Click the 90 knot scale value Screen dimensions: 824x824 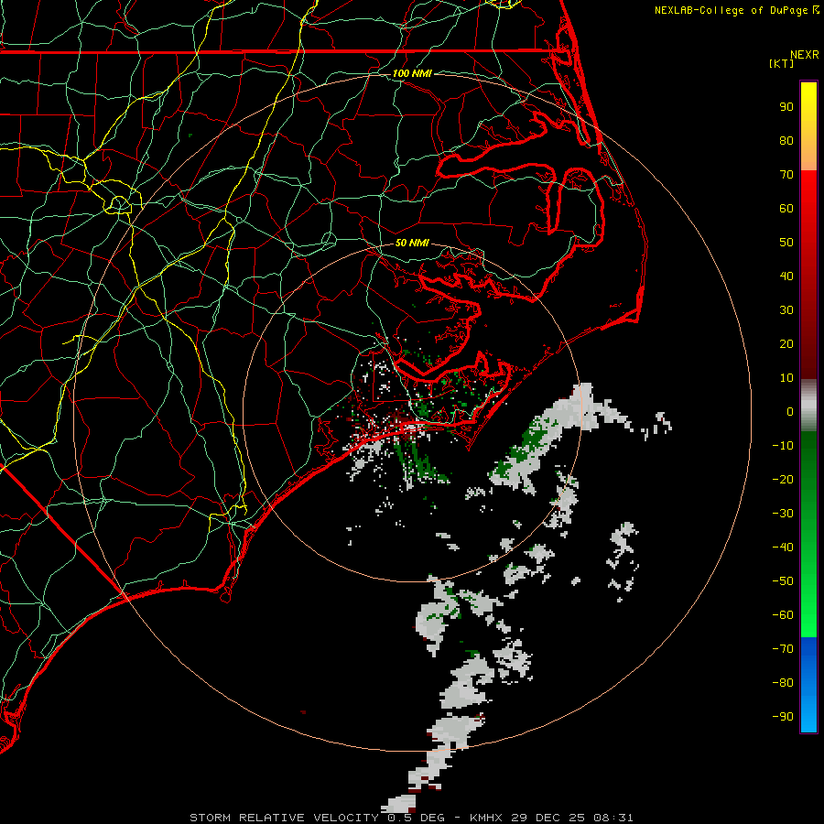(786, 107)
